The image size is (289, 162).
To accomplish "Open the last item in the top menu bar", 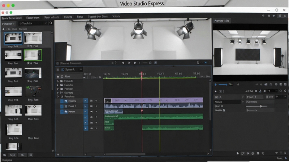I will tap(116, 16).
